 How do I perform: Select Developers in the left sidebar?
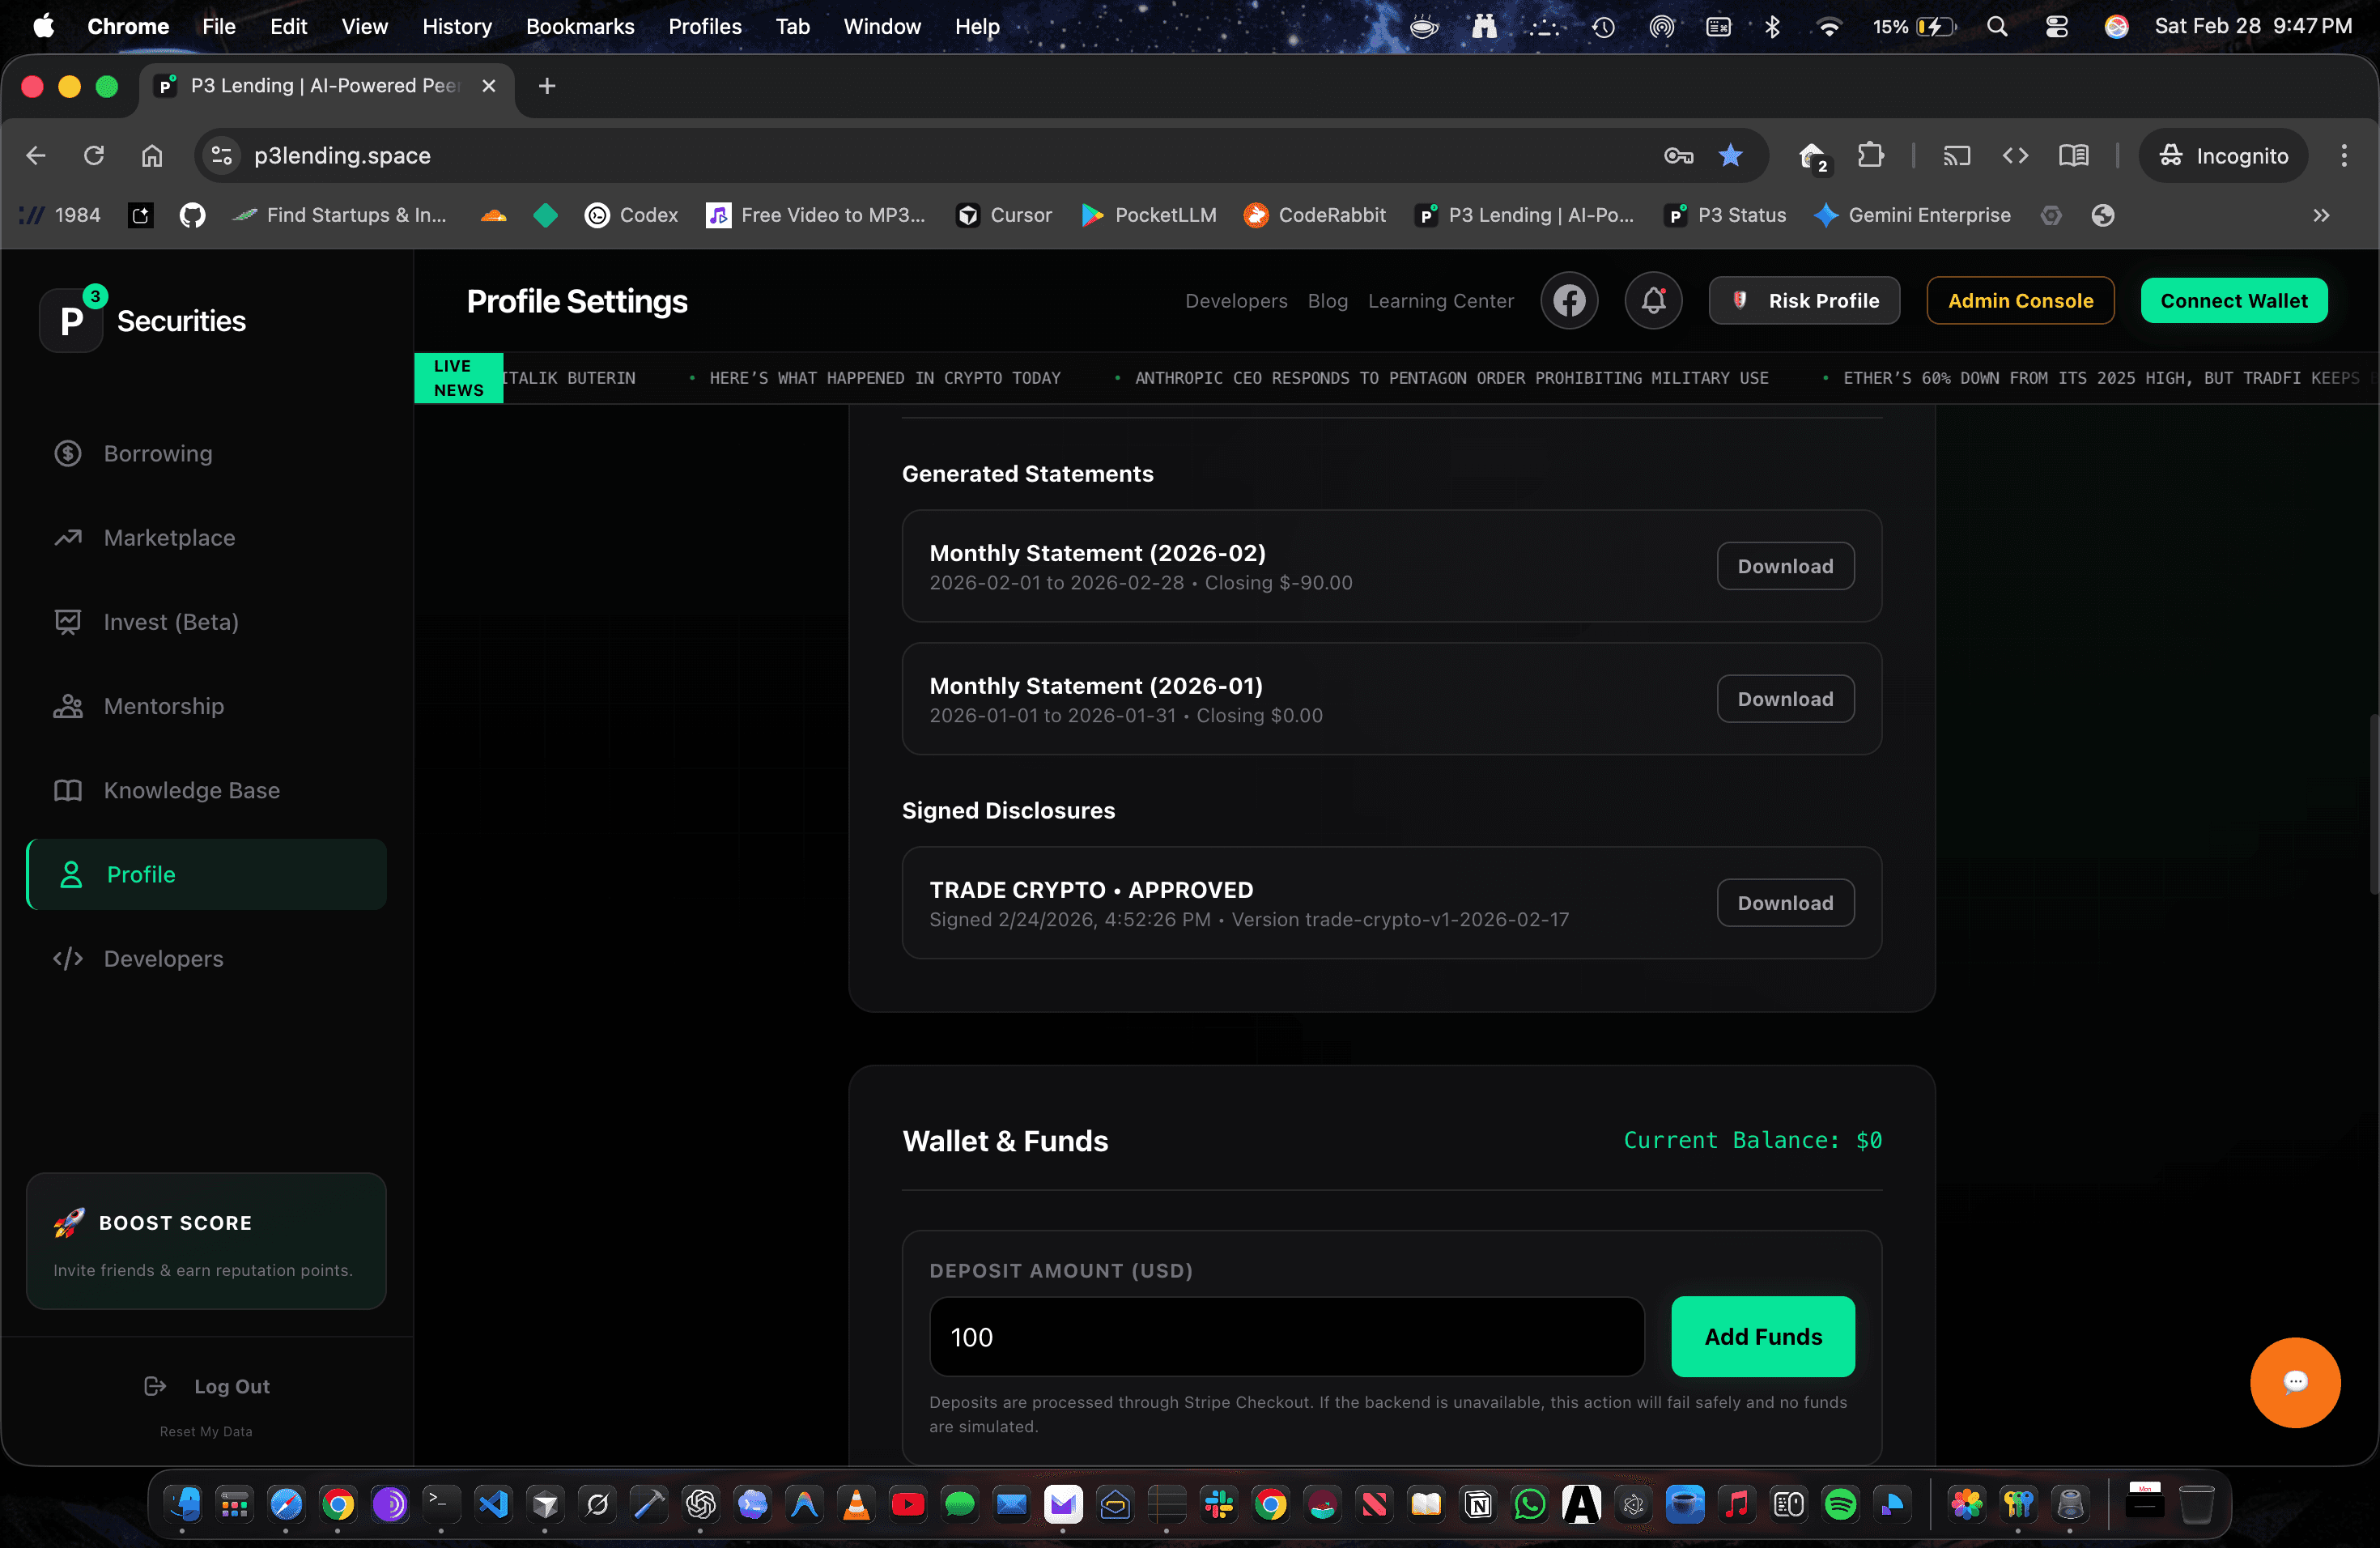tap(163, 958)
